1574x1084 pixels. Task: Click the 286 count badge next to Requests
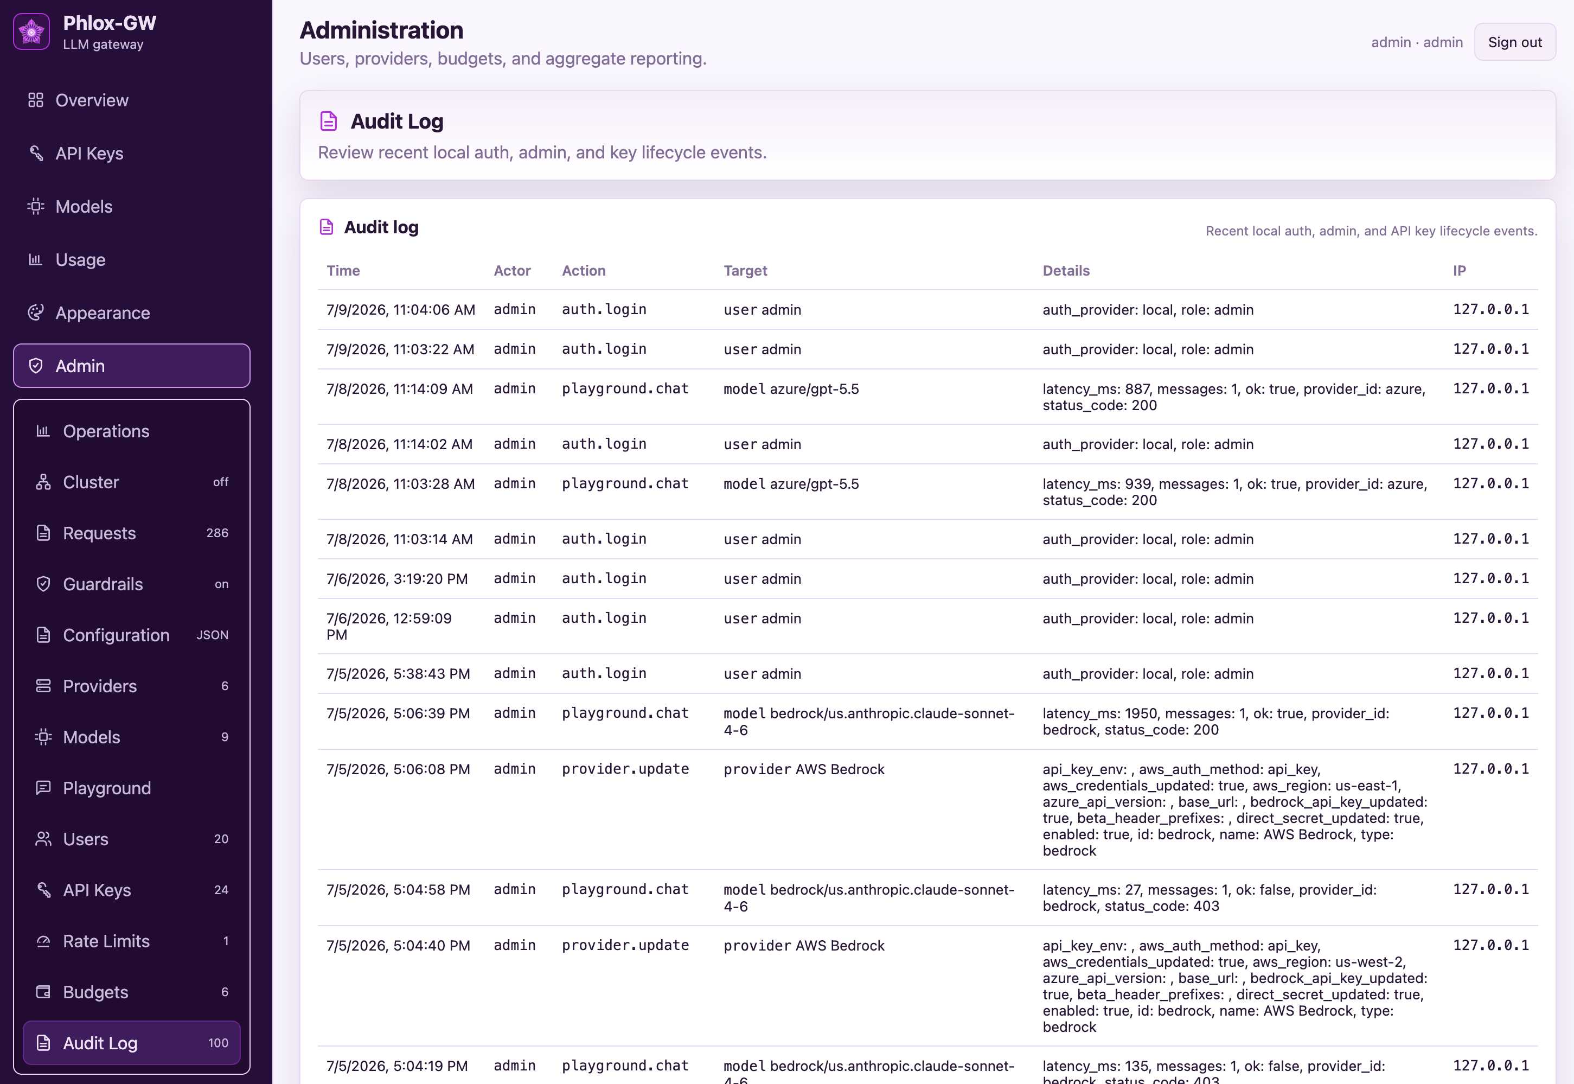click(x=217, y=532)
